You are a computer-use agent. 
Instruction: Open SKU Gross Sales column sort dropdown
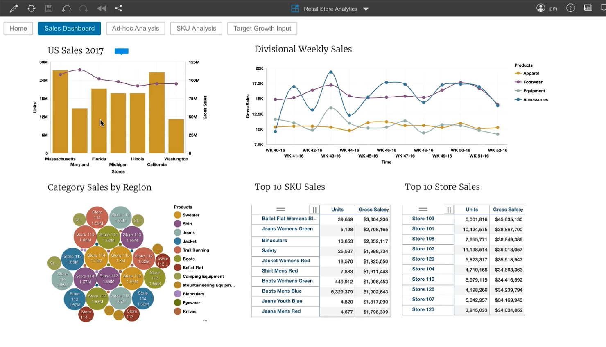(x=387, y=210)
